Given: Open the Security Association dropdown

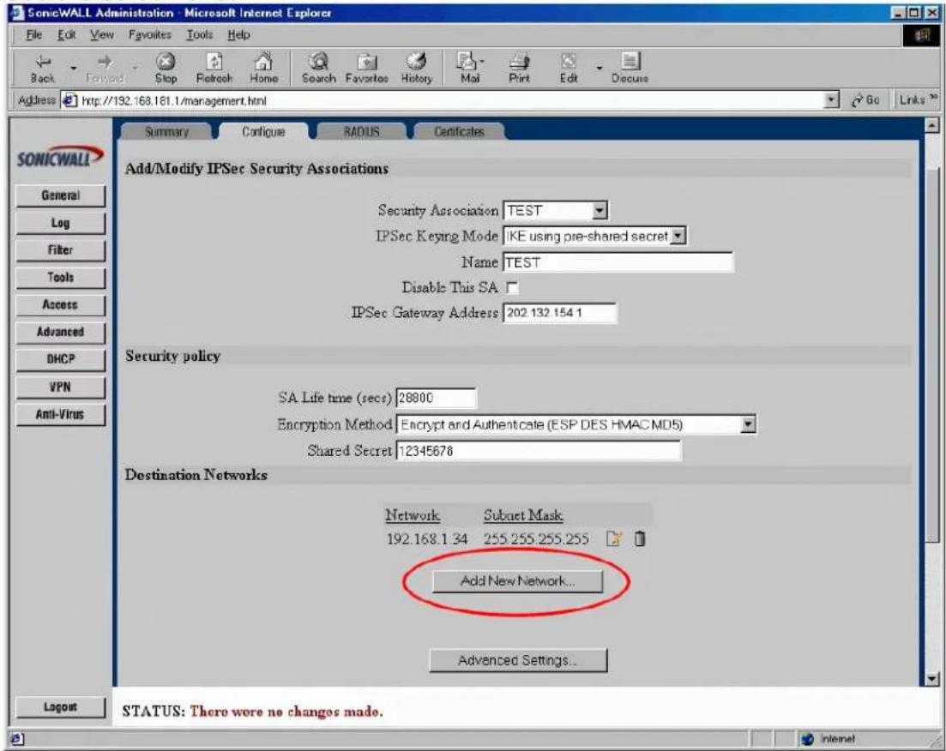Looking at the screenshot, I should tap(600, 211).
